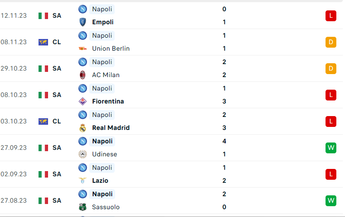Click the Real Madrid crest icon

coord(83,128)
